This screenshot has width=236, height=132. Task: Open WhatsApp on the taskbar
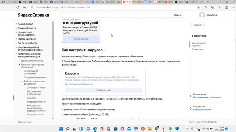170,129
